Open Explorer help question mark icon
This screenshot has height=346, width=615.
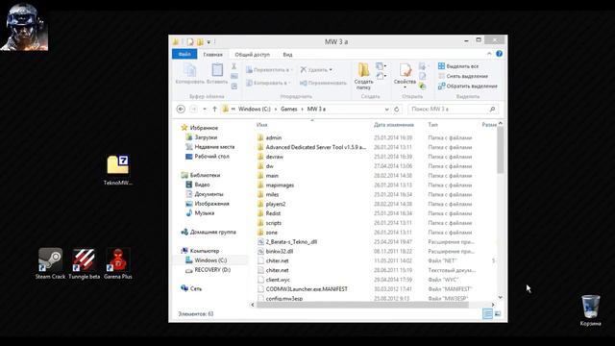[499, 54]
